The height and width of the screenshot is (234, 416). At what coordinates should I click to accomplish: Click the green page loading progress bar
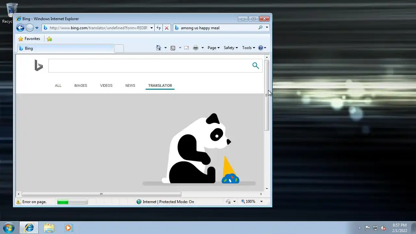point(72,202)
